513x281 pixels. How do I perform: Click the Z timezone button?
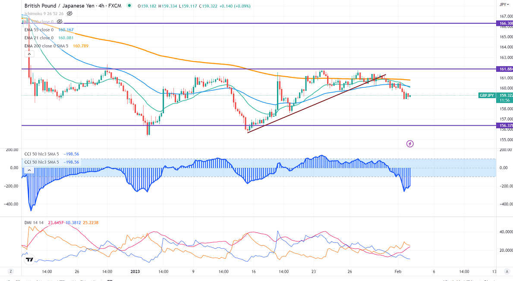(x=11, y=272)
